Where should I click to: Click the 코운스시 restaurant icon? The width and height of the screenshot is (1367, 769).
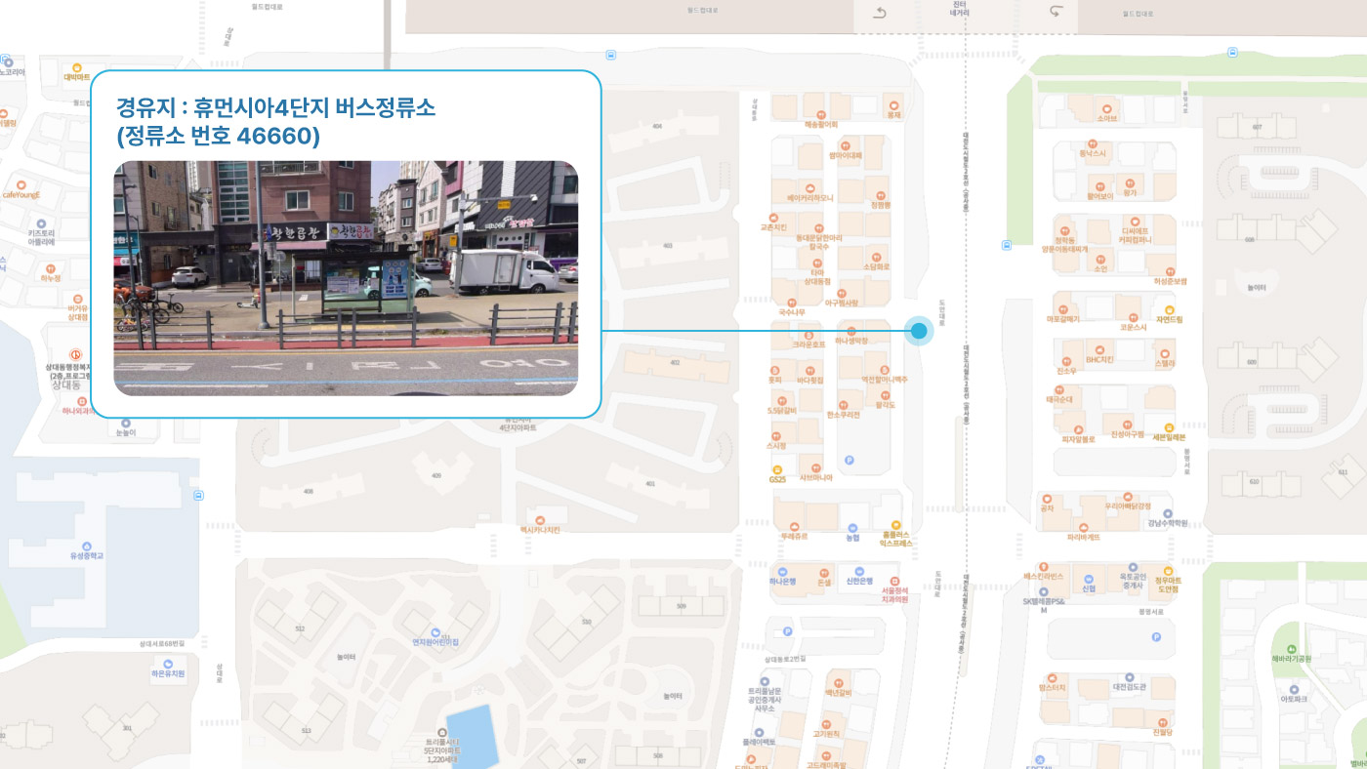click(1132, 317)
